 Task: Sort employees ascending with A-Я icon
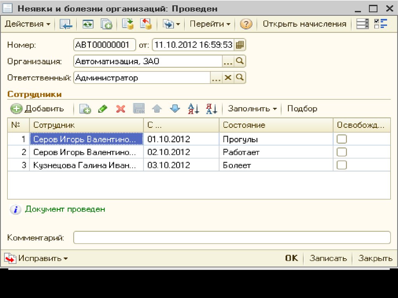click(193, 109)
